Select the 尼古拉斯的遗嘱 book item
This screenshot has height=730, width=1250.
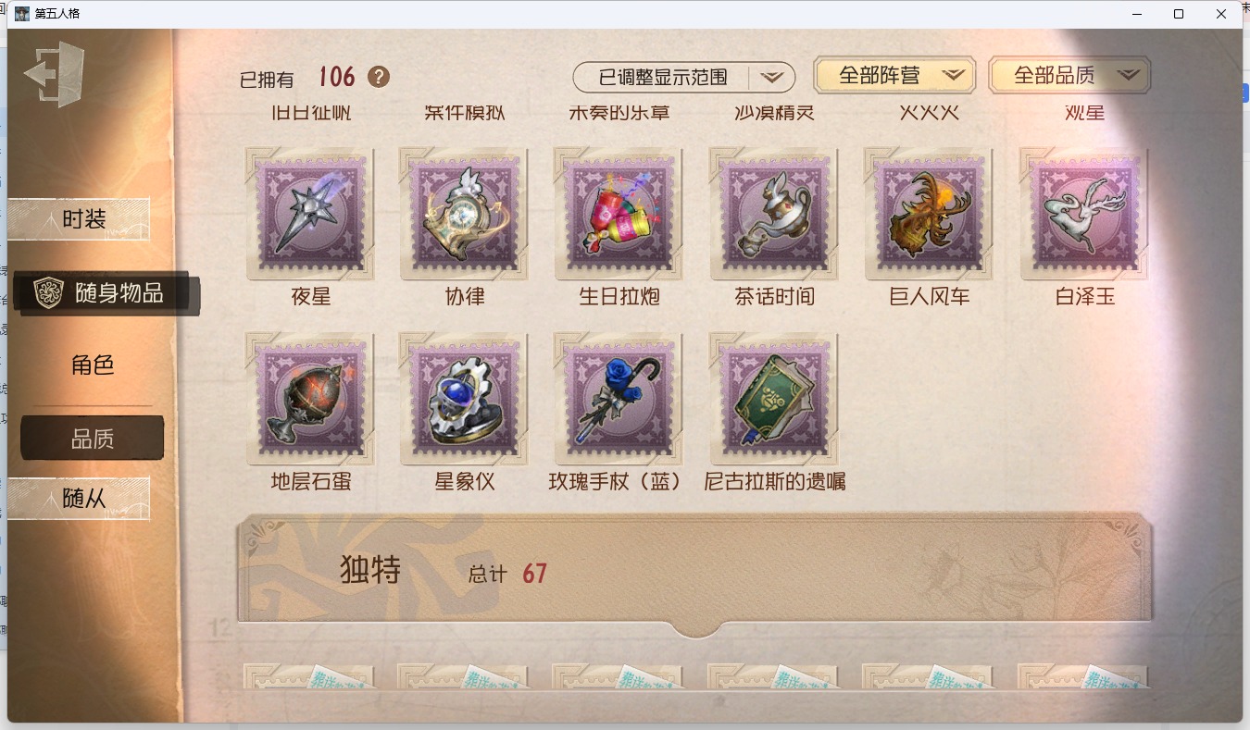(x=775, y=399)
